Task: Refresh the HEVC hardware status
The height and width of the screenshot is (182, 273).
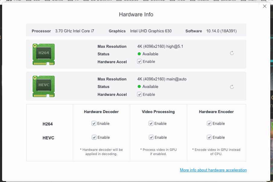Action: [x=232, y=87]
